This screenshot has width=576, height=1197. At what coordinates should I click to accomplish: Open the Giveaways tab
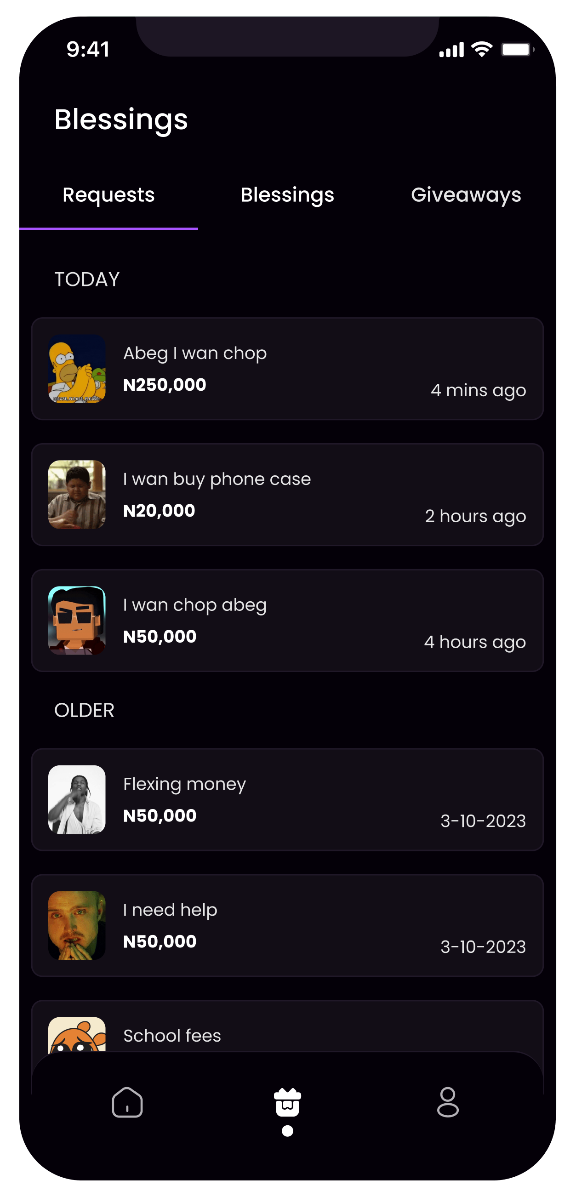(x=466, y=195)
